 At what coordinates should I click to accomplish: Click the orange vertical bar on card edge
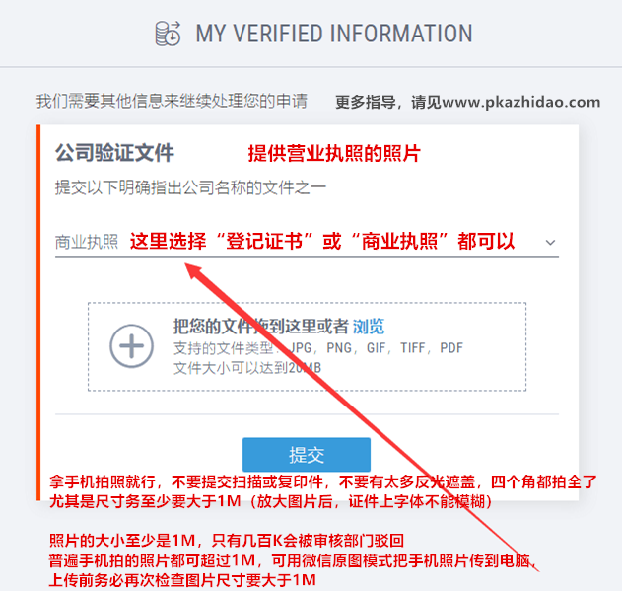point(38,313)
